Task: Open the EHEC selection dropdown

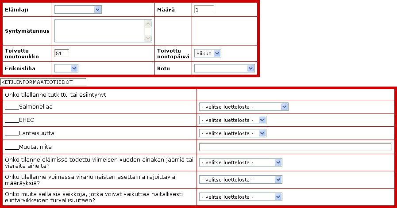Action: pyautogui.click(x=233, y=120)
